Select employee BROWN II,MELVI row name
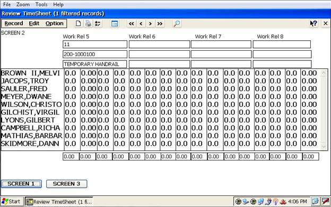Screen dimensions: 331x207 31,73
